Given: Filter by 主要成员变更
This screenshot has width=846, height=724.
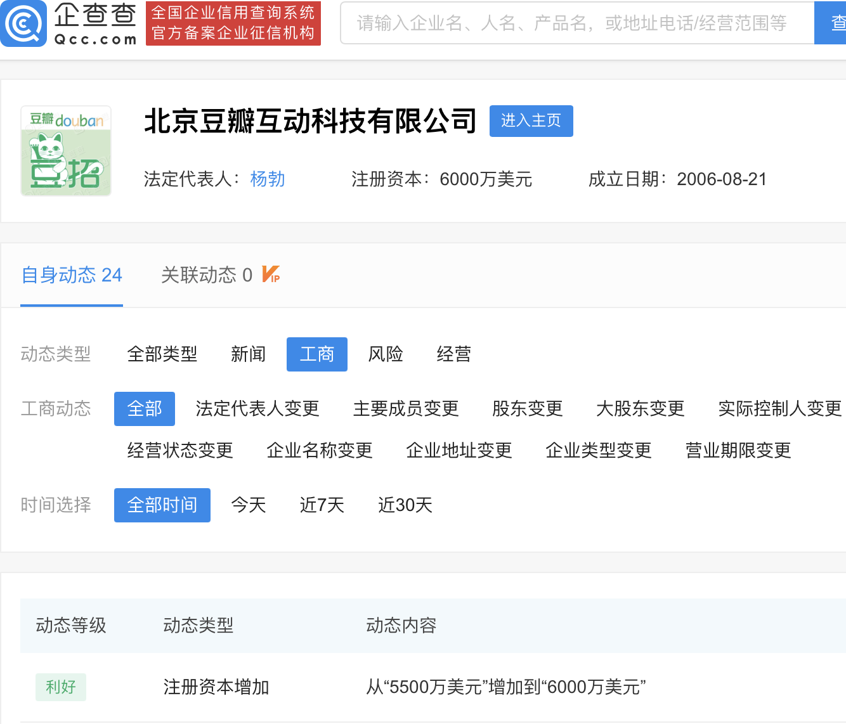Looking at the screenshot, I should (406, 409).
